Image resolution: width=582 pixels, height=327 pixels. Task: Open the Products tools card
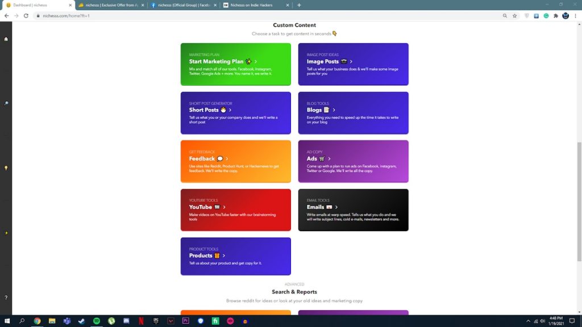(x=236, y=256)
